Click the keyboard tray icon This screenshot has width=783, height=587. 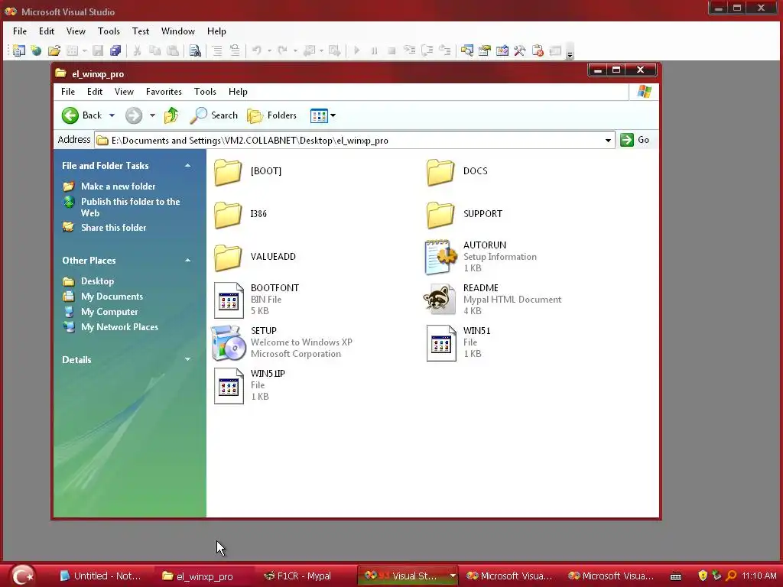click(x=676, y=576)
